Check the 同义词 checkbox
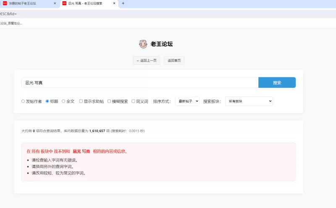The width and height of the screenshot is (336, 208). [133, 101]
